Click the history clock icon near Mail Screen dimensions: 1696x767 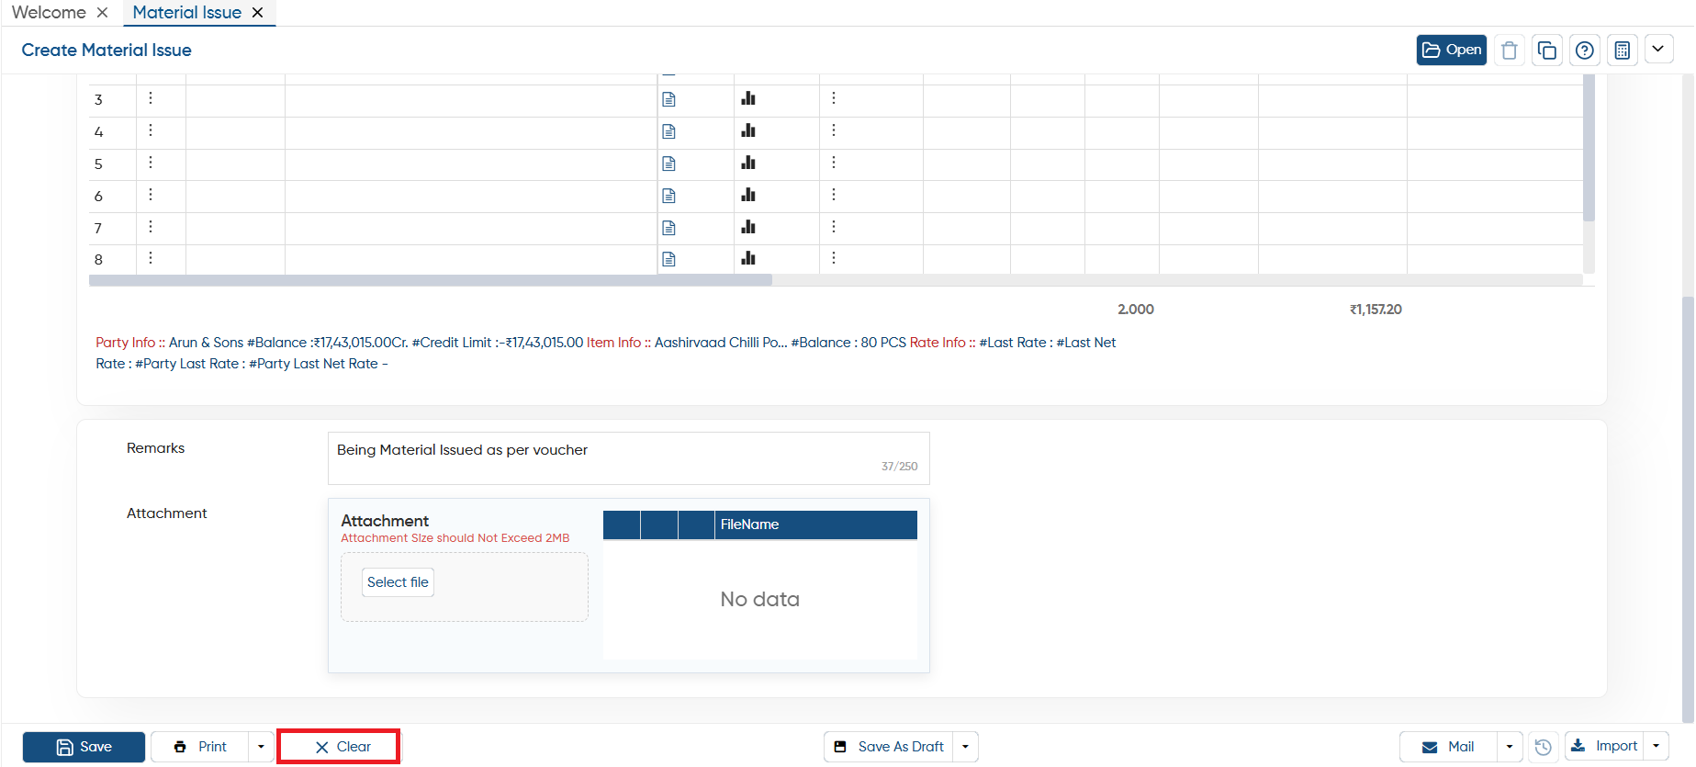[x=1544, y=747]
